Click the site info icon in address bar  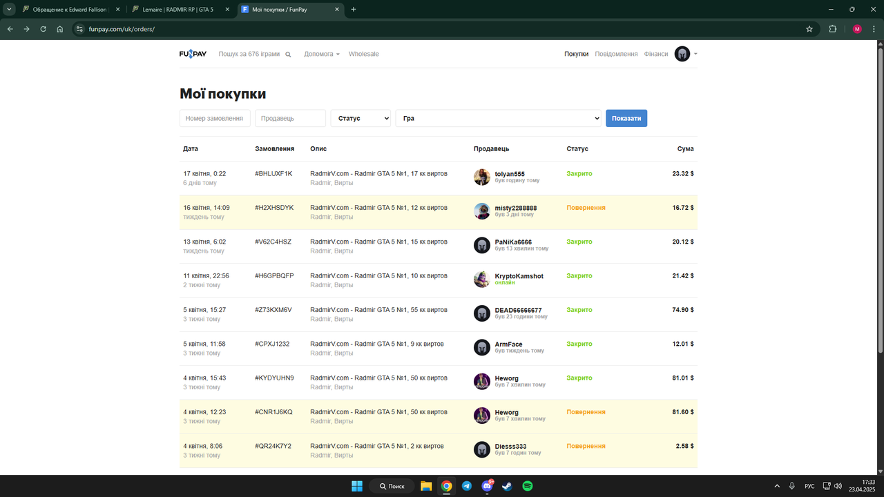(x=79, y=29)
